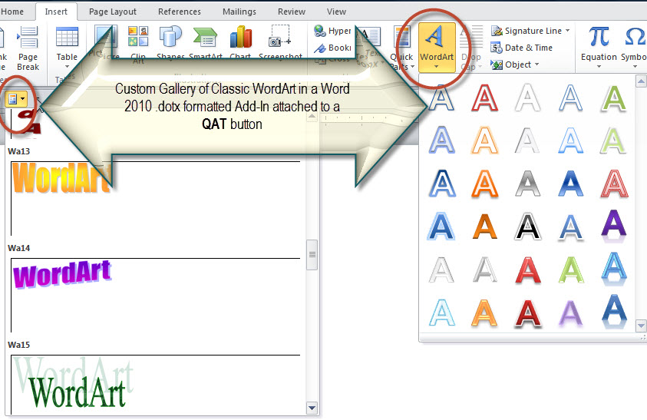Select orange double-outline style, third row
The width and height of the screenshot is (647, 420).
[484, 184]
